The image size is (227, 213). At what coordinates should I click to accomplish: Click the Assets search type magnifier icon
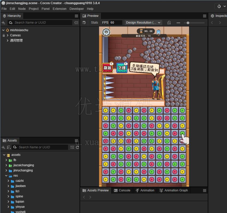(15, 147)
